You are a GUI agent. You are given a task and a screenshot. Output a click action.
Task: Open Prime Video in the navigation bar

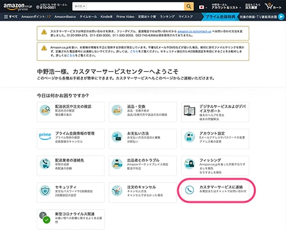click(125, 17)
